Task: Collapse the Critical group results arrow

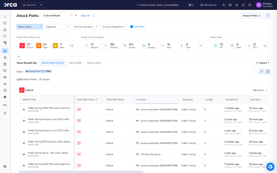Action: pos(266,90)
